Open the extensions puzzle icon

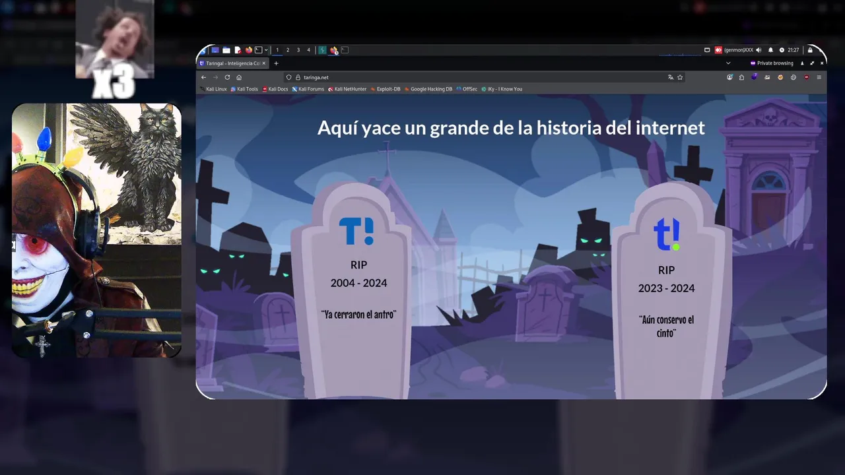tap(742, 77)
